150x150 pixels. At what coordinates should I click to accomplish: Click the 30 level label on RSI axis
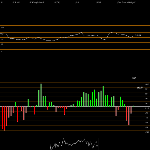click(x=2, y=44)
